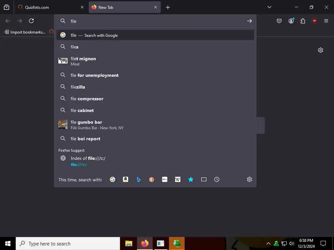
Task: Select the 'file boi report' suggestion
Action: (x=155, y=139)
